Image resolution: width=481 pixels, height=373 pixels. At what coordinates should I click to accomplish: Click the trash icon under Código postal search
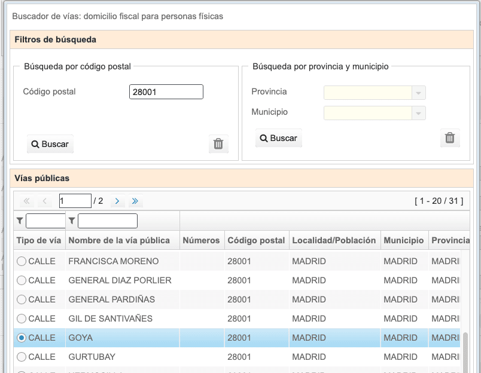click(x=218, y=144)
